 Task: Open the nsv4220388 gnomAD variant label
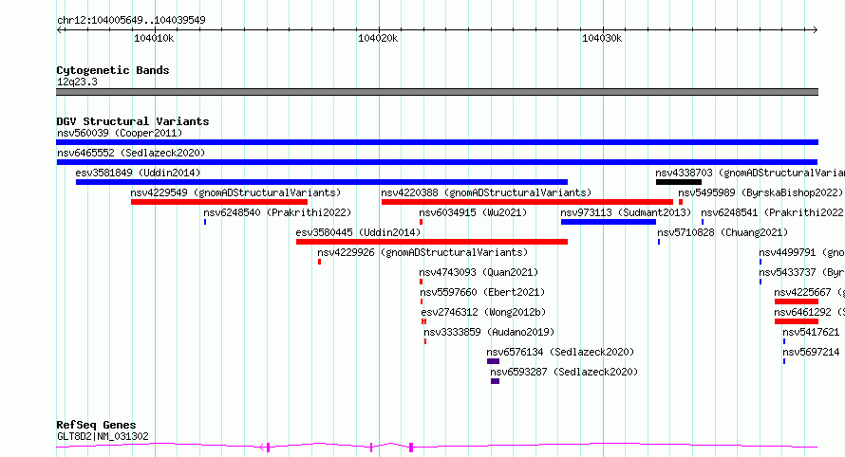[486, 192]
